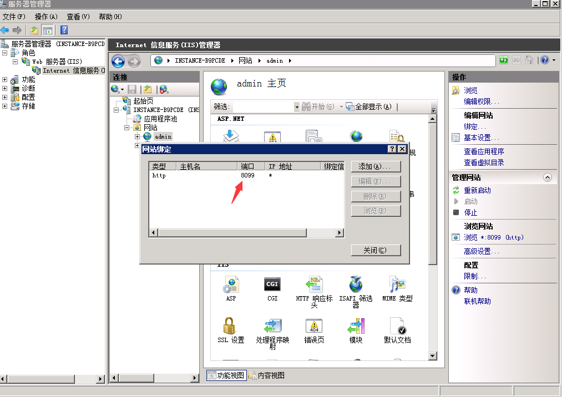The height and width of the screenshot is (397, 562).
Task: Open the 帮助(H) menu
Action: tap(110, 17)
